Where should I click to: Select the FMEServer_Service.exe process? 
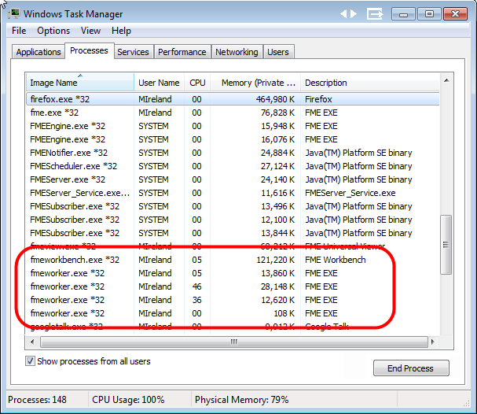[233, 193]
